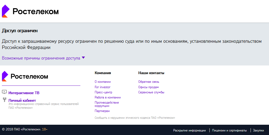Image resolution: width=269 pixels, height=135 pixels.
Task: Open Раскрытие информации in the footer bar
Action: click(189, 130)
